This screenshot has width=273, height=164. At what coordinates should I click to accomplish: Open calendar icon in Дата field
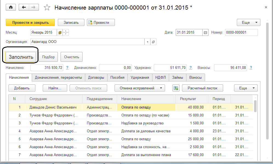(x=205, y=33)
